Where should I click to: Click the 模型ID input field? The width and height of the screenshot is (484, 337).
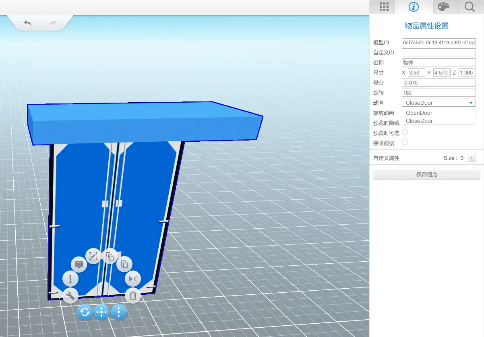coord(439,42)
